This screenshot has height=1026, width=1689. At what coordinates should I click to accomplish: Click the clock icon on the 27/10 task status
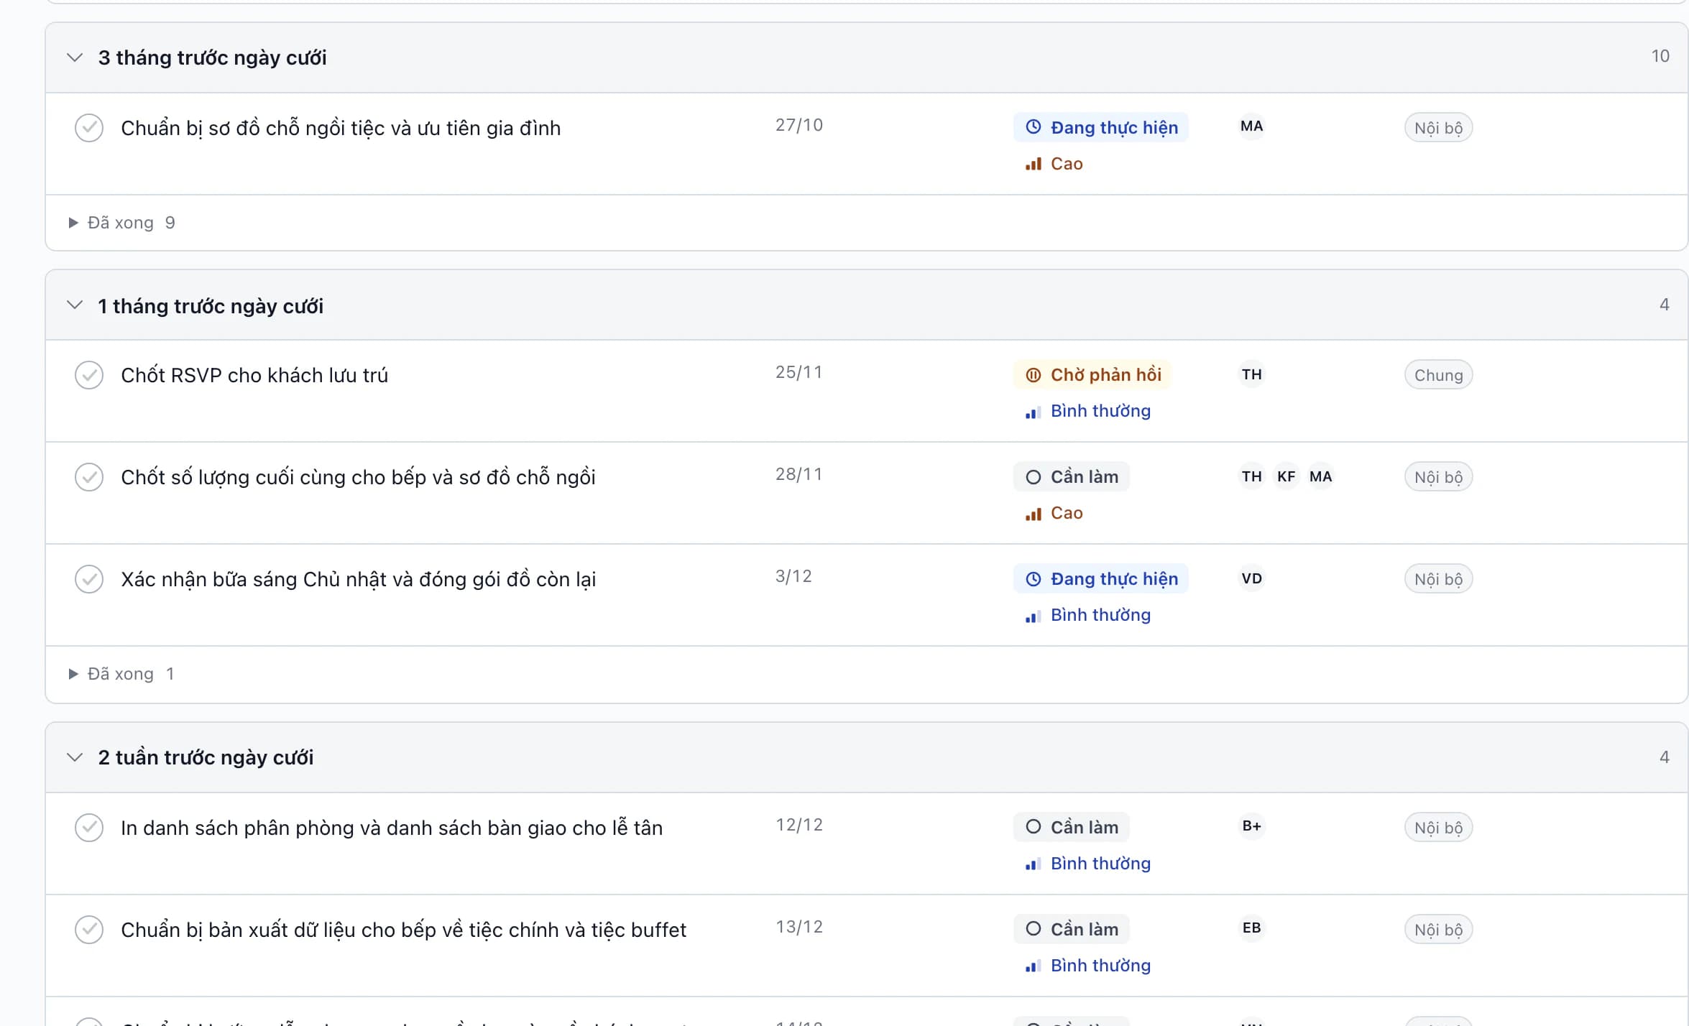(1033, 127)
